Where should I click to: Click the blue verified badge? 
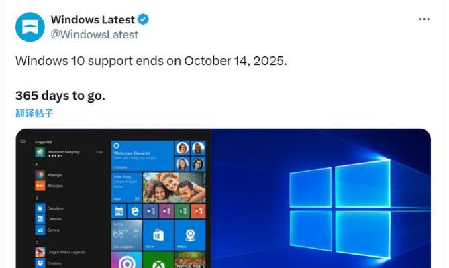pos(143,19)
